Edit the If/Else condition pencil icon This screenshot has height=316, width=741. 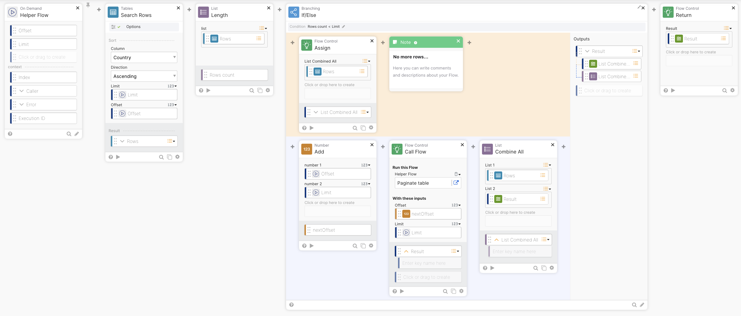344,26
